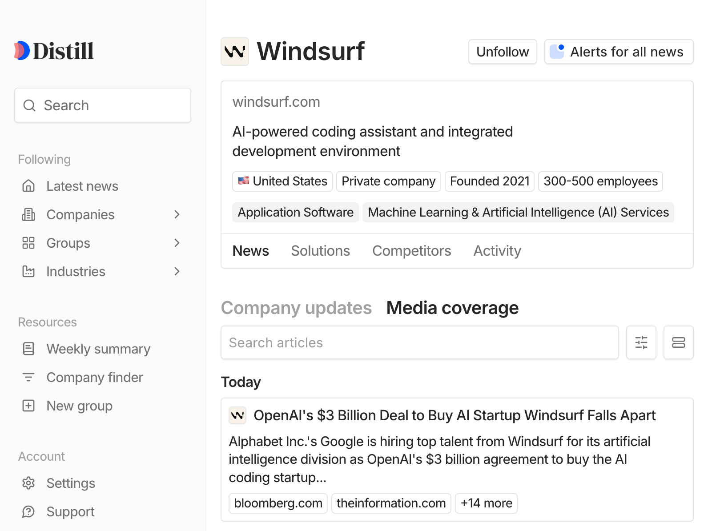Click the United States country tag
The height and width of the screenshot is (531, 708).
point(282,181)
